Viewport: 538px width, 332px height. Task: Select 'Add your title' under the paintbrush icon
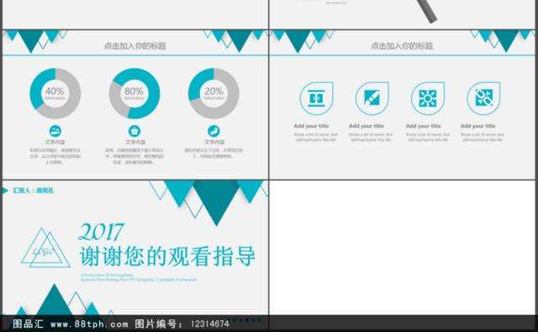point(367,126)
